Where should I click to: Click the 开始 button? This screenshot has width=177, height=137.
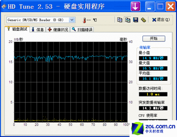pos(154,39)
